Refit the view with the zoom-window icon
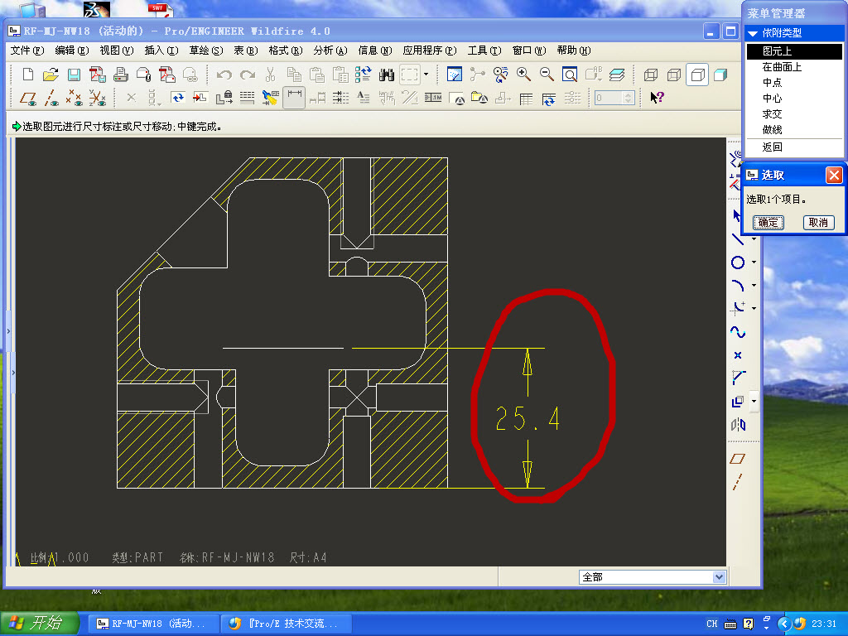The image size is (848, 636). tap(570, 75)
